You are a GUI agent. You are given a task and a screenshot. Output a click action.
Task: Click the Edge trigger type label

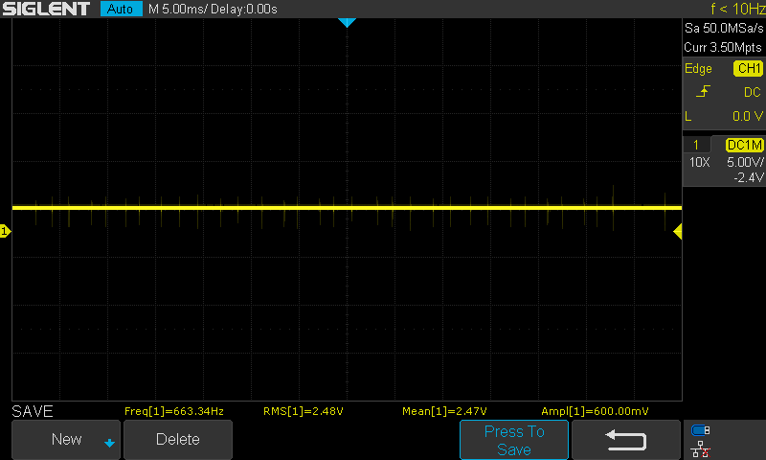[x=698, y=69]
